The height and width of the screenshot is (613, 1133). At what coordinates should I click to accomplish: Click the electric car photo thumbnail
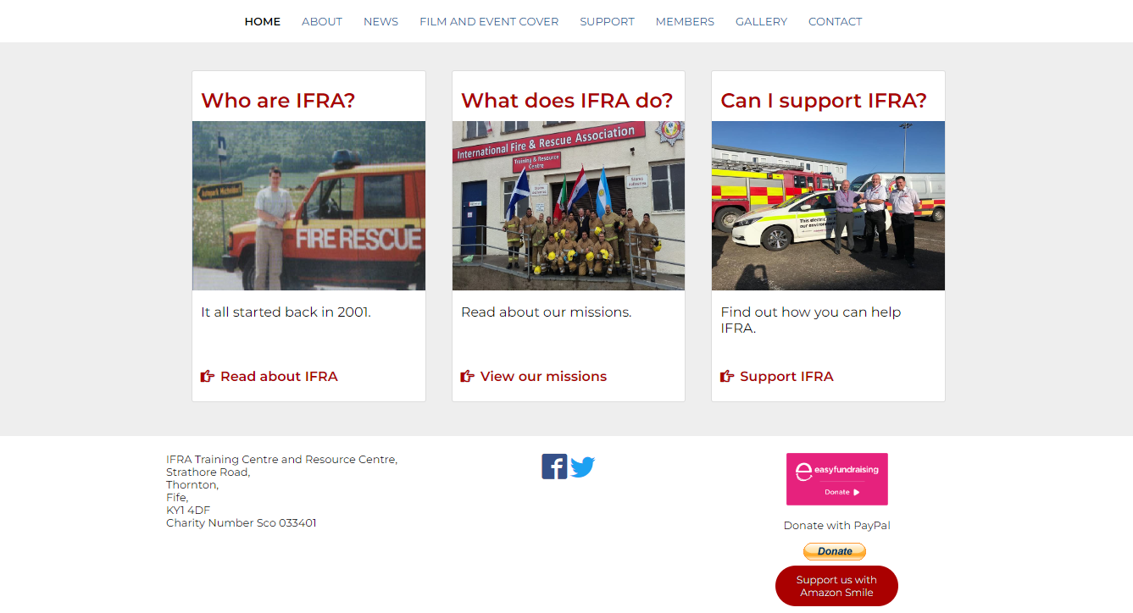(828, 206)
